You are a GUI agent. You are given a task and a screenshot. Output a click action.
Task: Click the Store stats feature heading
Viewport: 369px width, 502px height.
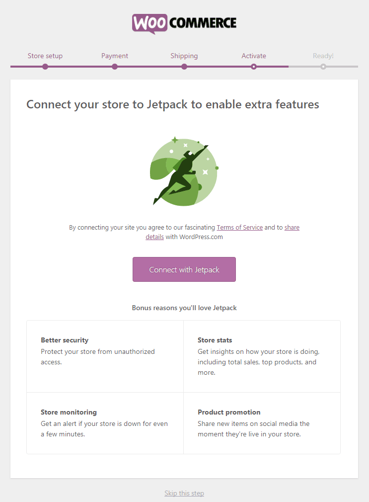215,340
